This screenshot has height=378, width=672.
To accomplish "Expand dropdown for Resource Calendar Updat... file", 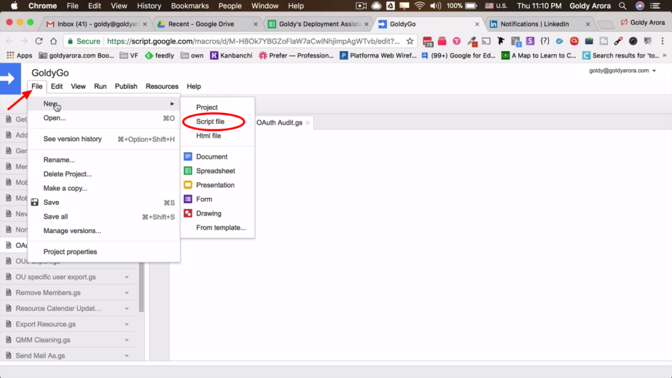I will point(127,309).
